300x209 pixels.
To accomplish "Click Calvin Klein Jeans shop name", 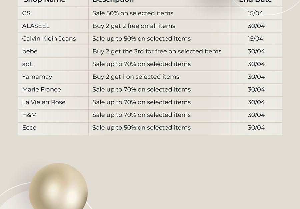I will point(49,39).
